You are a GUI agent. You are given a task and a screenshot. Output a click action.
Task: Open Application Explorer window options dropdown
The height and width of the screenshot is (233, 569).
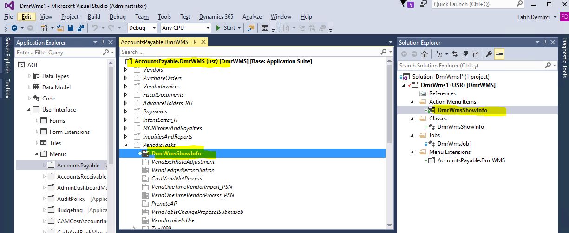94,42
